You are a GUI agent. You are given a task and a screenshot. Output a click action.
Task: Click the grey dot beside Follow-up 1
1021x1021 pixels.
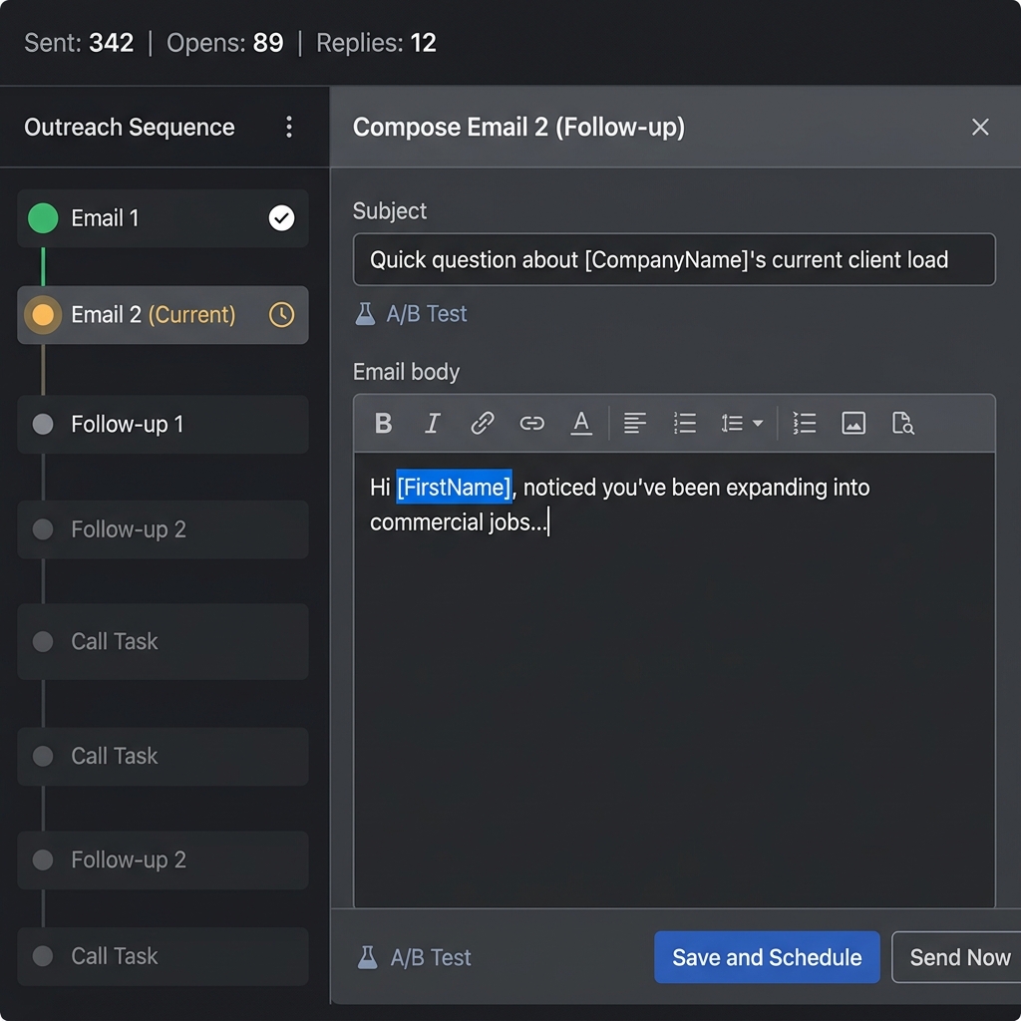point(43,425)
